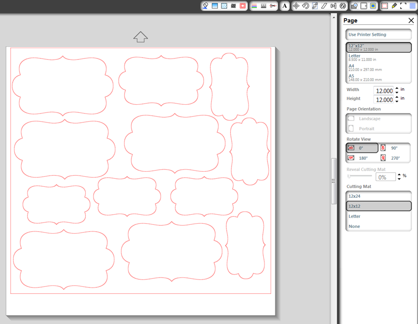Open the Cut Style scissors icon

click(x=273, y=6)
